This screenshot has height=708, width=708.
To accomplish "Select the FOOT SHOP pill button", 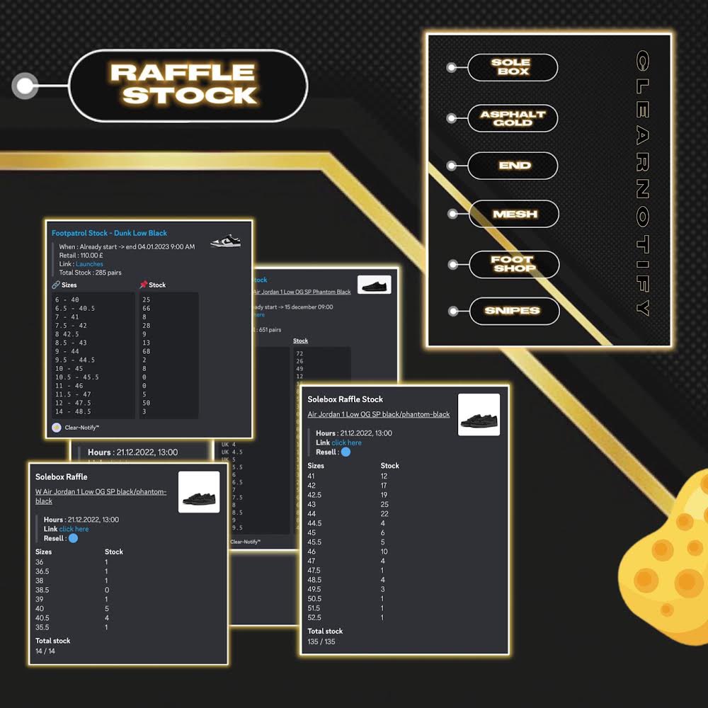I will coord(514,264).
